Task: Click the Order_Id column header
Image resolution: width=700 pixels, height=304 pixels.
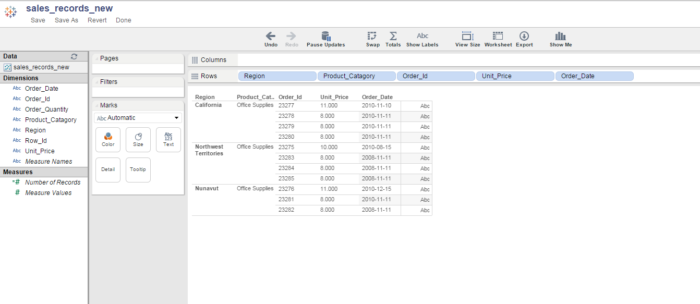Action: click(290, 97)
